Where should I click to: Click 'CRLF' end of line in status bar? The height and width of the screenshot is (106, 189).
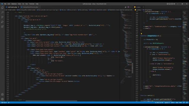click(177, 103)
